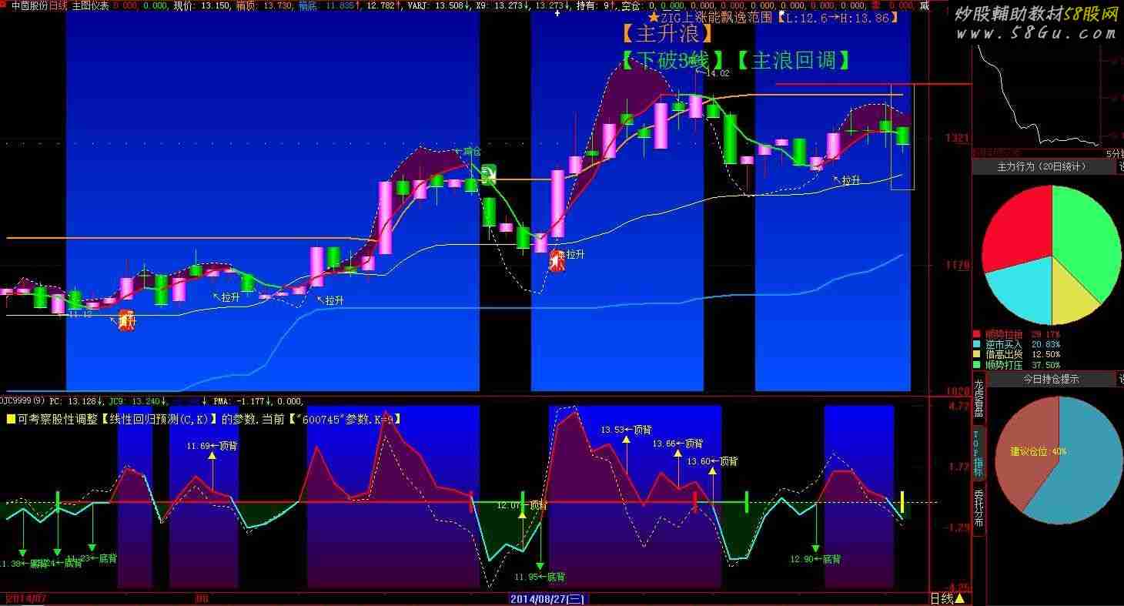Click the red signal marker beside 拉升 at the August low

tap(557, 260)
